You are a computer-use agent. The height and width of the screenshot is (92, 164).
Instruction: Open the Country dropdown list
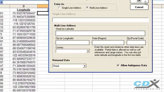pos(88,51)
